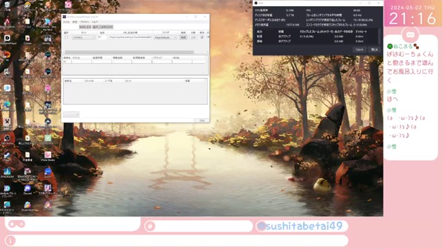Click the 接続を追加 add connection button

85,27
